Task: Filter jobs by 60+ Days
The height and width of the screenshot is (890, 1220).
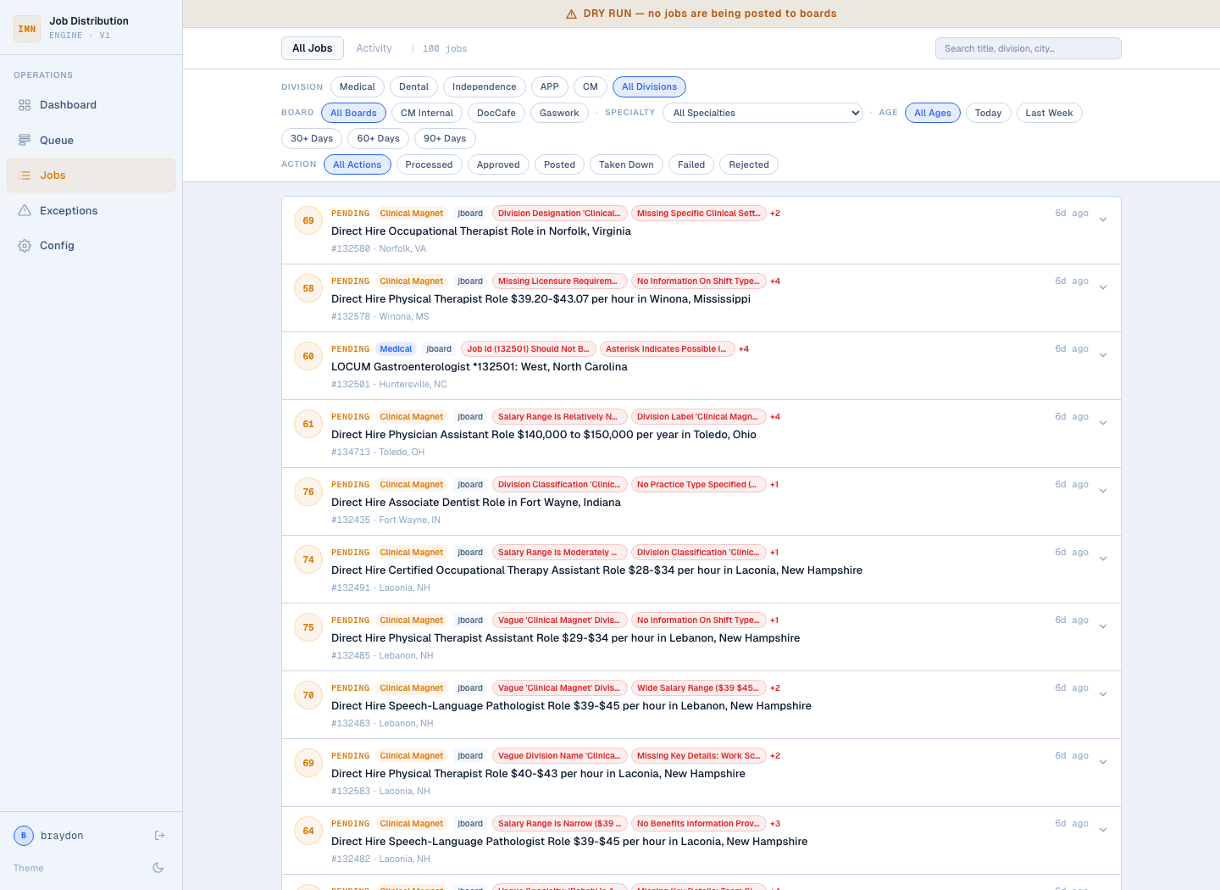Action: click(x=378, y=138)
